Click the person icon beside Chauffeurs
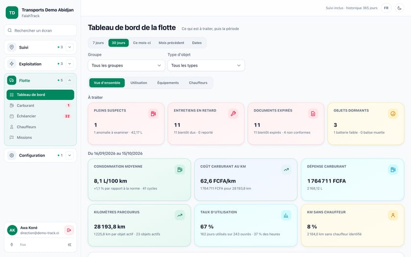 point(12,127)
